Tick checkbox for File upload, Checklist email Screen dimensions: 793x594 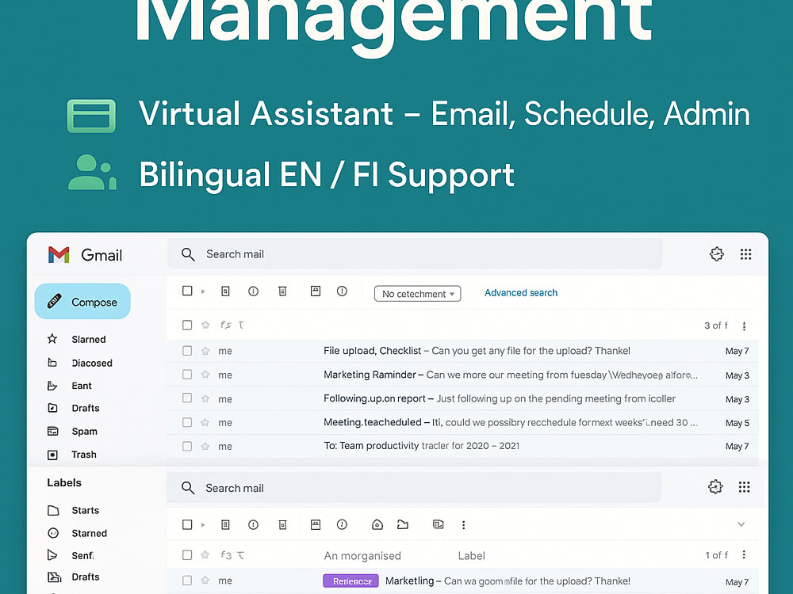pos(187,351)
